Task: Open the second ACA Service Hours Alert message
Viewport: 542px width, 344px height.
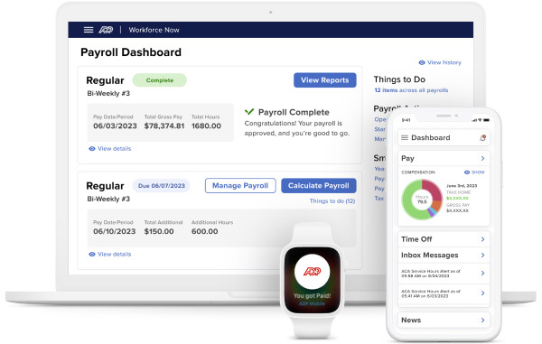Action: pyautogui.click(x=444, y=293)
